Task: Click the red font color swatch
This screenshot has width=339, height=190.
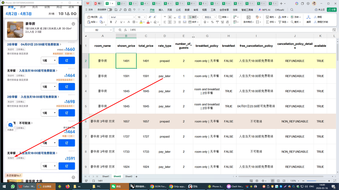Action: tap(148, 22)
